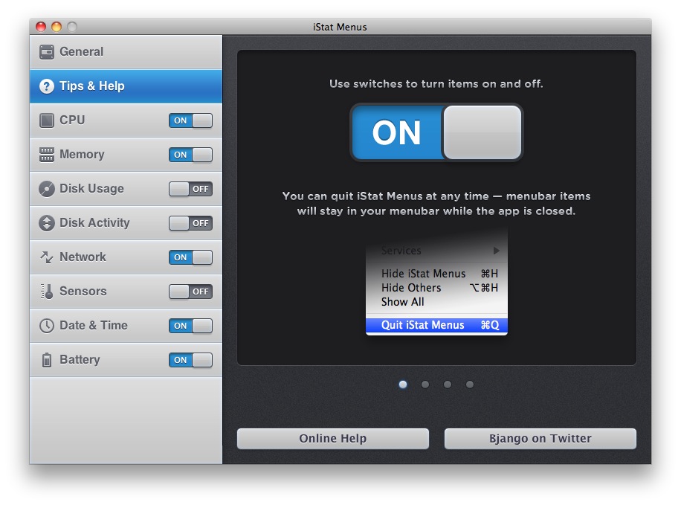Click the Disk Usage pie icon
Screen dimensions: 681x505
(47, 189)
